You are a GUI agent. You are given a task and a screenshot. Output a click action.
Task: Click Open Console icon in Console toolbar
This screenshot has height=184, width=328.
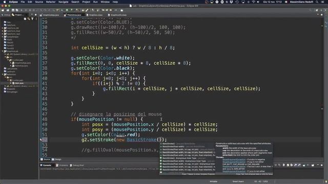click(x=313, y=165)
